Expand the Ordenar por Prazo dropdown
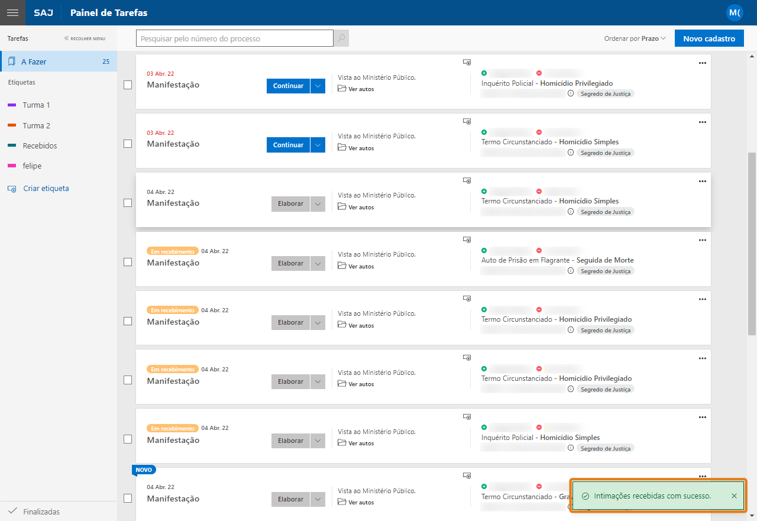The image size is (757, 521). (x=635, y=38)
